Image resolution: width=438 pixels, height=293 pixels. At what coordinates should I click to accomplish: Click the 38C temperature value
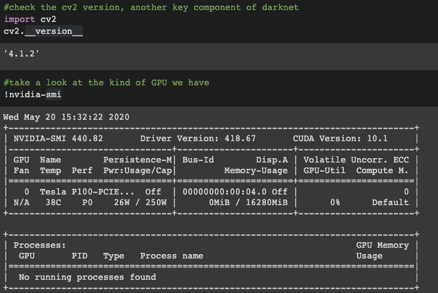(x=53, y=202)
